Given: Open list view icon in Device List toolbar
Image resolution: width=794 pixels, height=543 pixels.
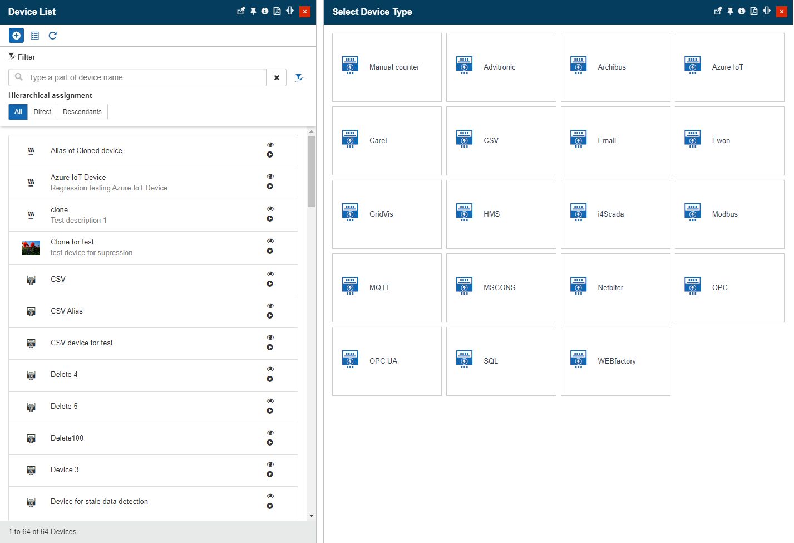Looking at the screenshot, I should click(x=34, y=36).
